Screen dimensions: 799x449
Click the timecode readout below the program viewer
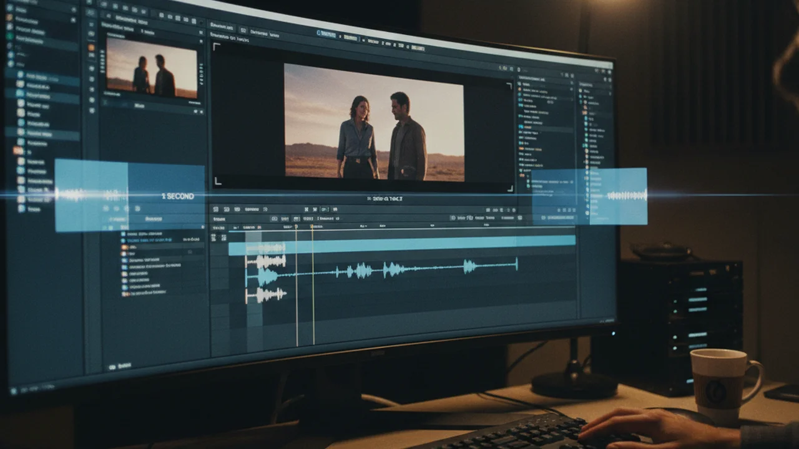tap(385, 199)
